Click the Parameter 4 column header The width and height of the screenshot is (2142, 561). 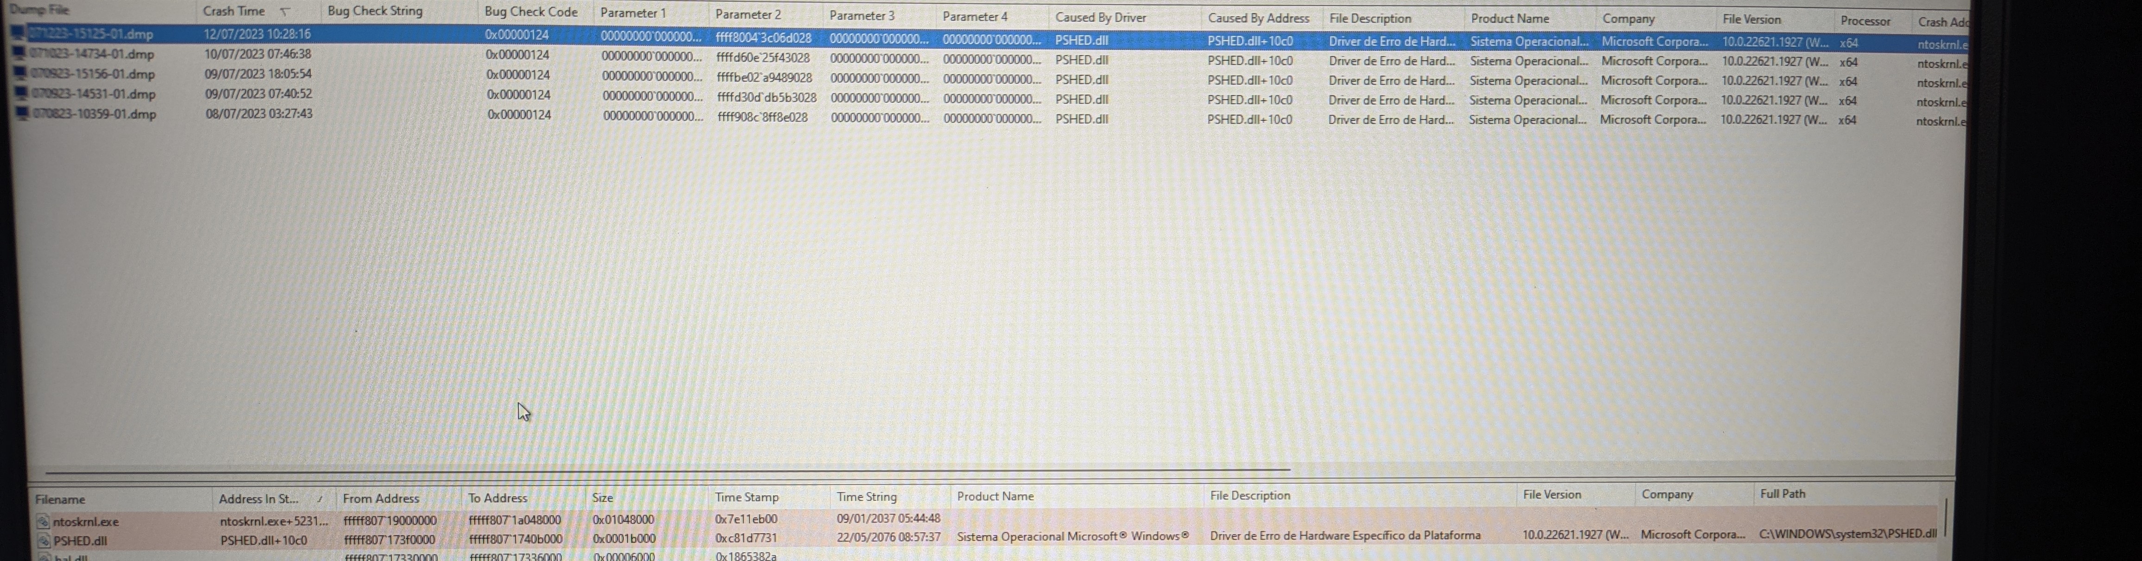975,16
